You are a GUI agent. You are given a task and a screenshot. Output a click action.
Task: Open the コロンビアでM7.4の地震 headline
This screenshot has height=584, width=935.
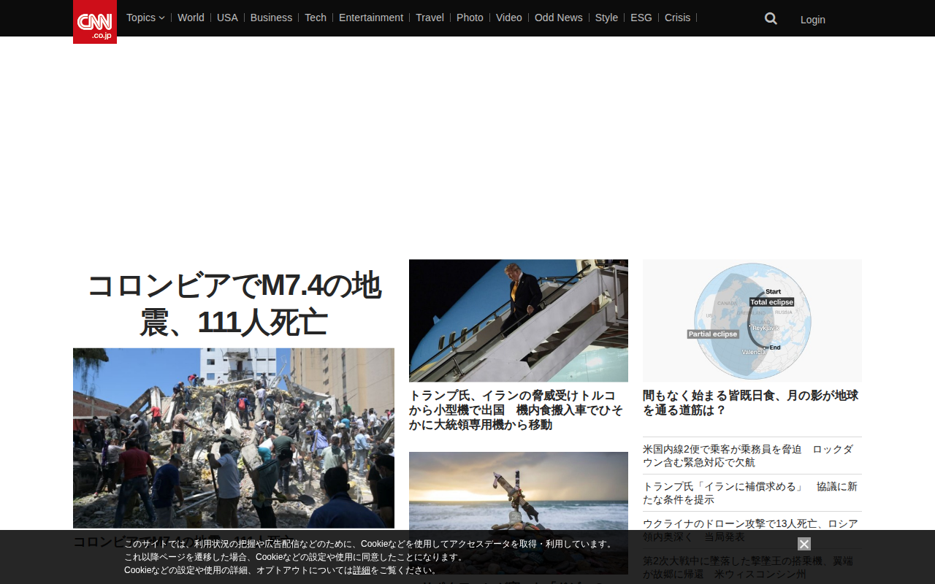point(234,304)
